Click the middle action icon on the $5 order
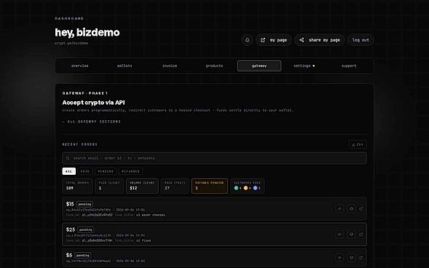This screenshot has height=268, width=429. [x=352, y=258]
